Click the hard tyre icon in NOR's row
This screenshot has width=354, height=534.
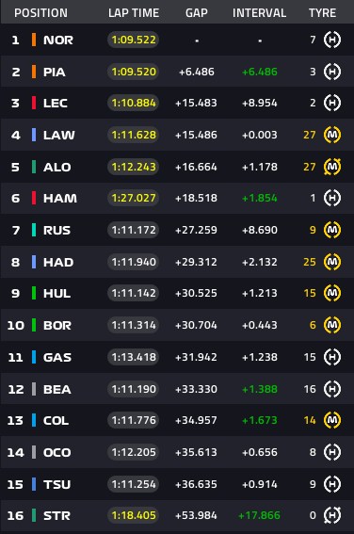pyautogui.click(x=332, y=40)
